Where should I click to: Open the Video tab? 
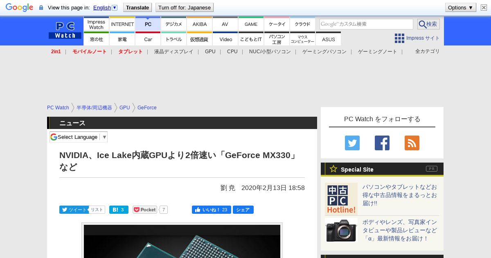(225, 39)
